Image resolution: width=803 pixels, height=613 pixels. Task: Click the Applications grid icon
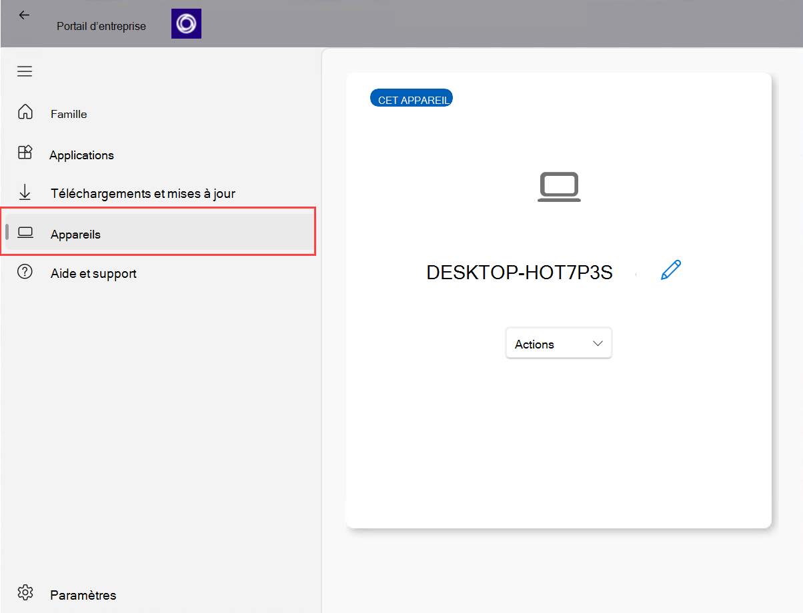click(25, 153)
